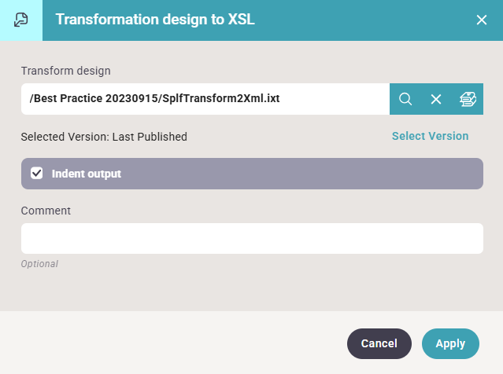Image resolution: width=503 pixels, height=374 pixels.
Task: Click the Transformation design to XSL title
Action: click(x=155, y=20)
